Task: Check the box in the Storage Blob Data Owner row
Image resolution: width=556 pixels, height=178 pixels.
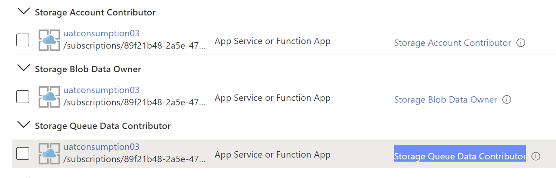Action: [x=23, y=97]
